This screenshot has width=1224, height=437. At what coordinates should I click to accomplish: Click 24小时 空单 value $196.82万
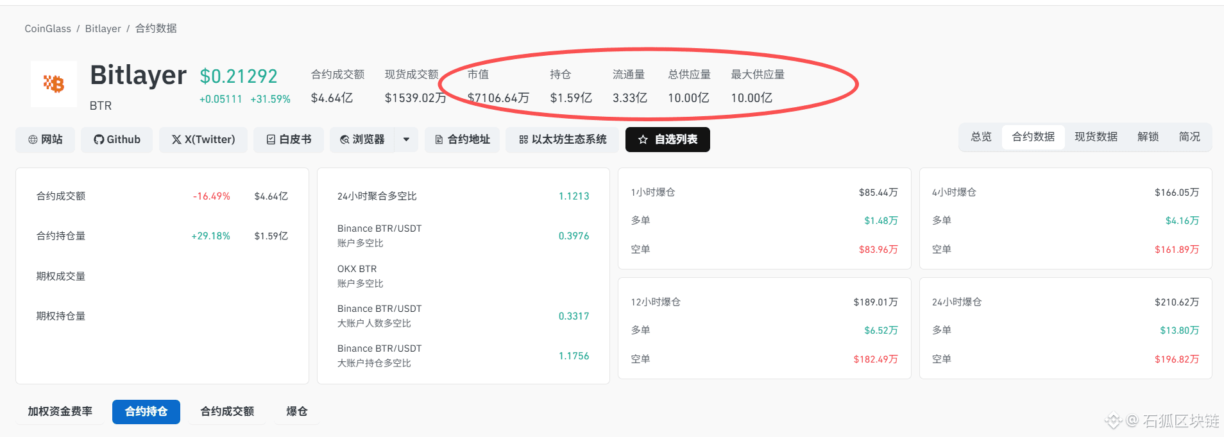tap(1177, 359)
